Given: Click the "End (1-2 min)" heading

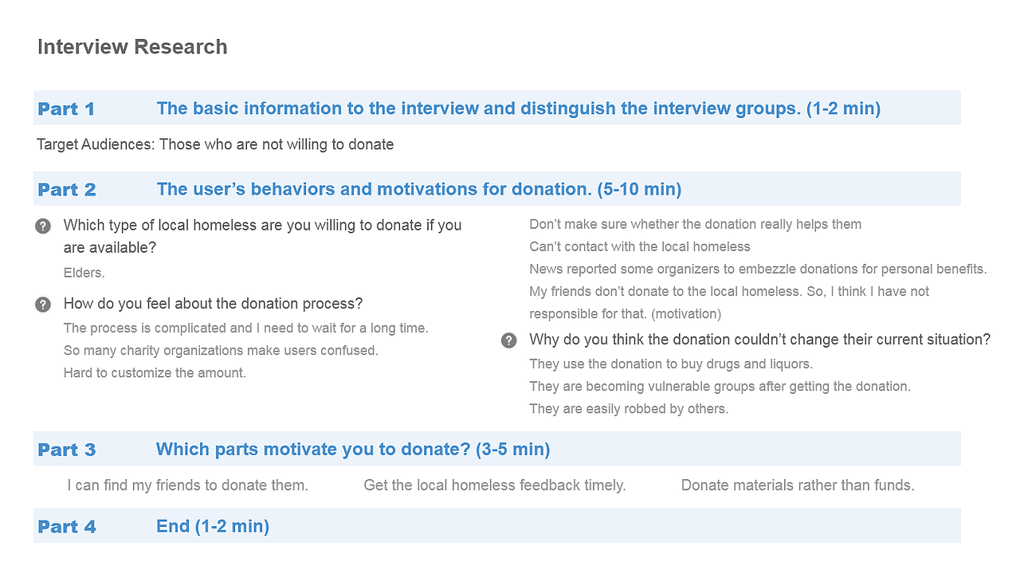Looking at the screenshot, I should tap(213, 526).
